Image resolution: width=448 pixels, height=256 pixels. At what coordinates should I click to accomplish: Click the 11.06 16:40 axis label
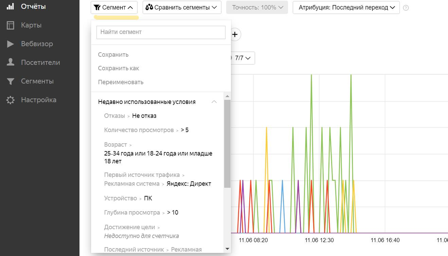[385, 240]
